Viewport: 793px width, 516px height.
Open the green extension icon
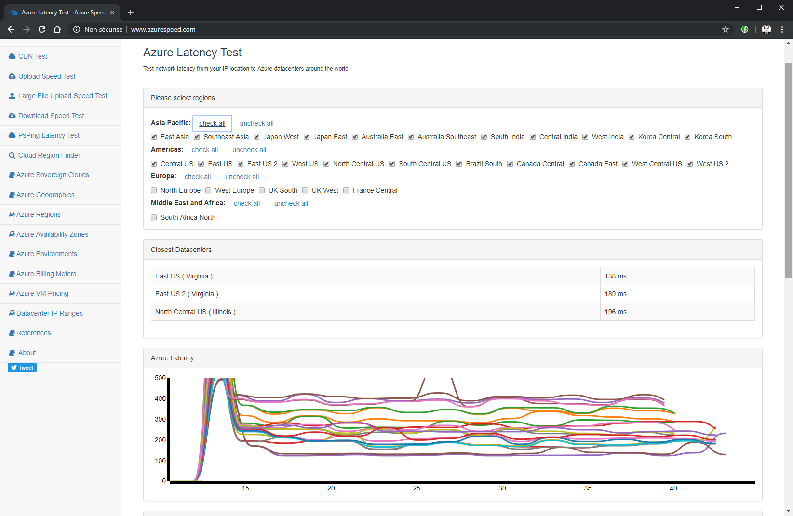(745, 29)
